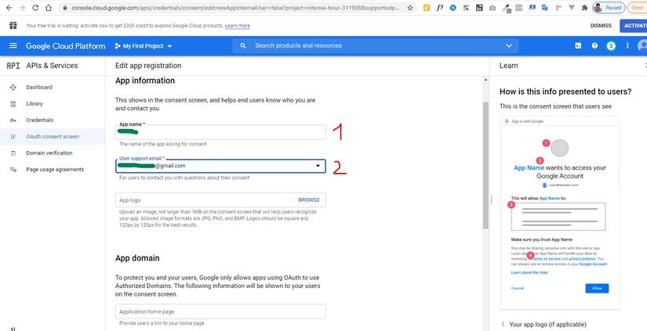This screenshot has height=331, width=647.
Task: Open the browser home page icon
Action: coord(49,8)
